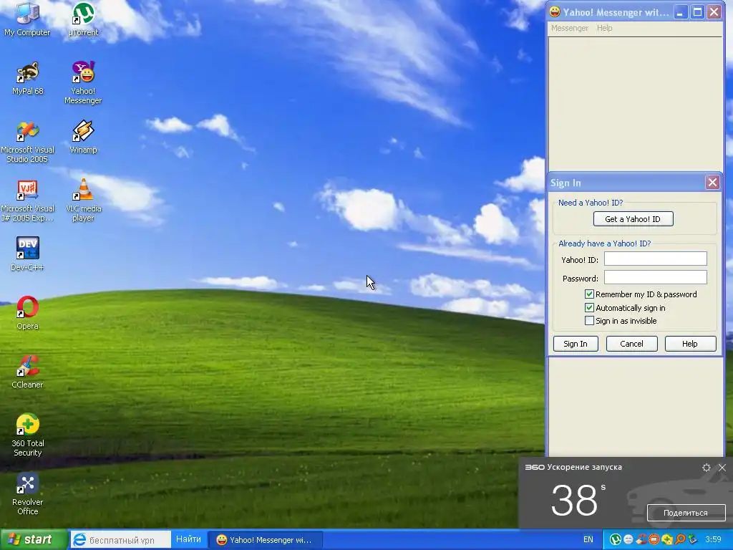Minimize the Yahoo! Messenger window
Image resolution: width=733 pixels, height=550 pixels.
point(681,12)
